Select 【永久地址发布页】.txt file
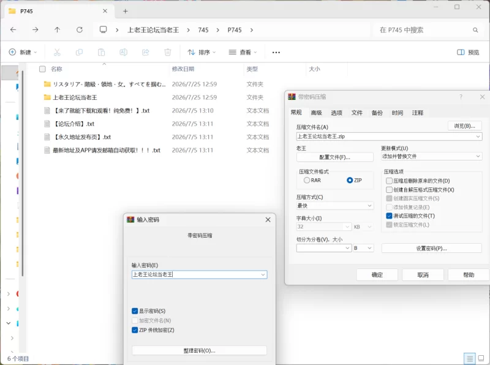The height and width of the screenshot is (365, 490). click(77, 137)
